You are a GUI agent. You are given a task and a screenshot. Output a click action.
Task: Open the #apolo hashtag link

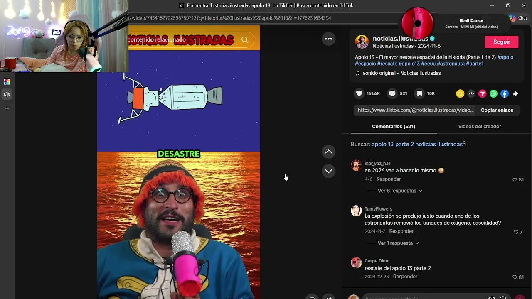[x=505, y=57]
